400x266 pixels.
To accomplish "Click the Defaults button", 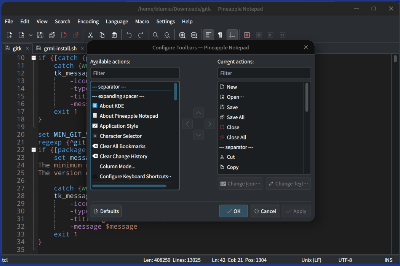I will tap(106, 211).
